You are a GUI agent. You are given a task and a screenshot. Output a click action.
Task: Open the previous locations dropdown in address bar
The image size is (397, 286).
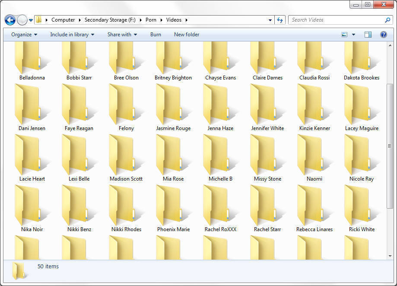click(x=270, y=20)
